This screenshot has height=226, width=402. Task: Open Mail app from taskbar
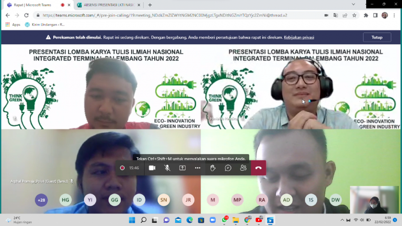tap(178, 220)
